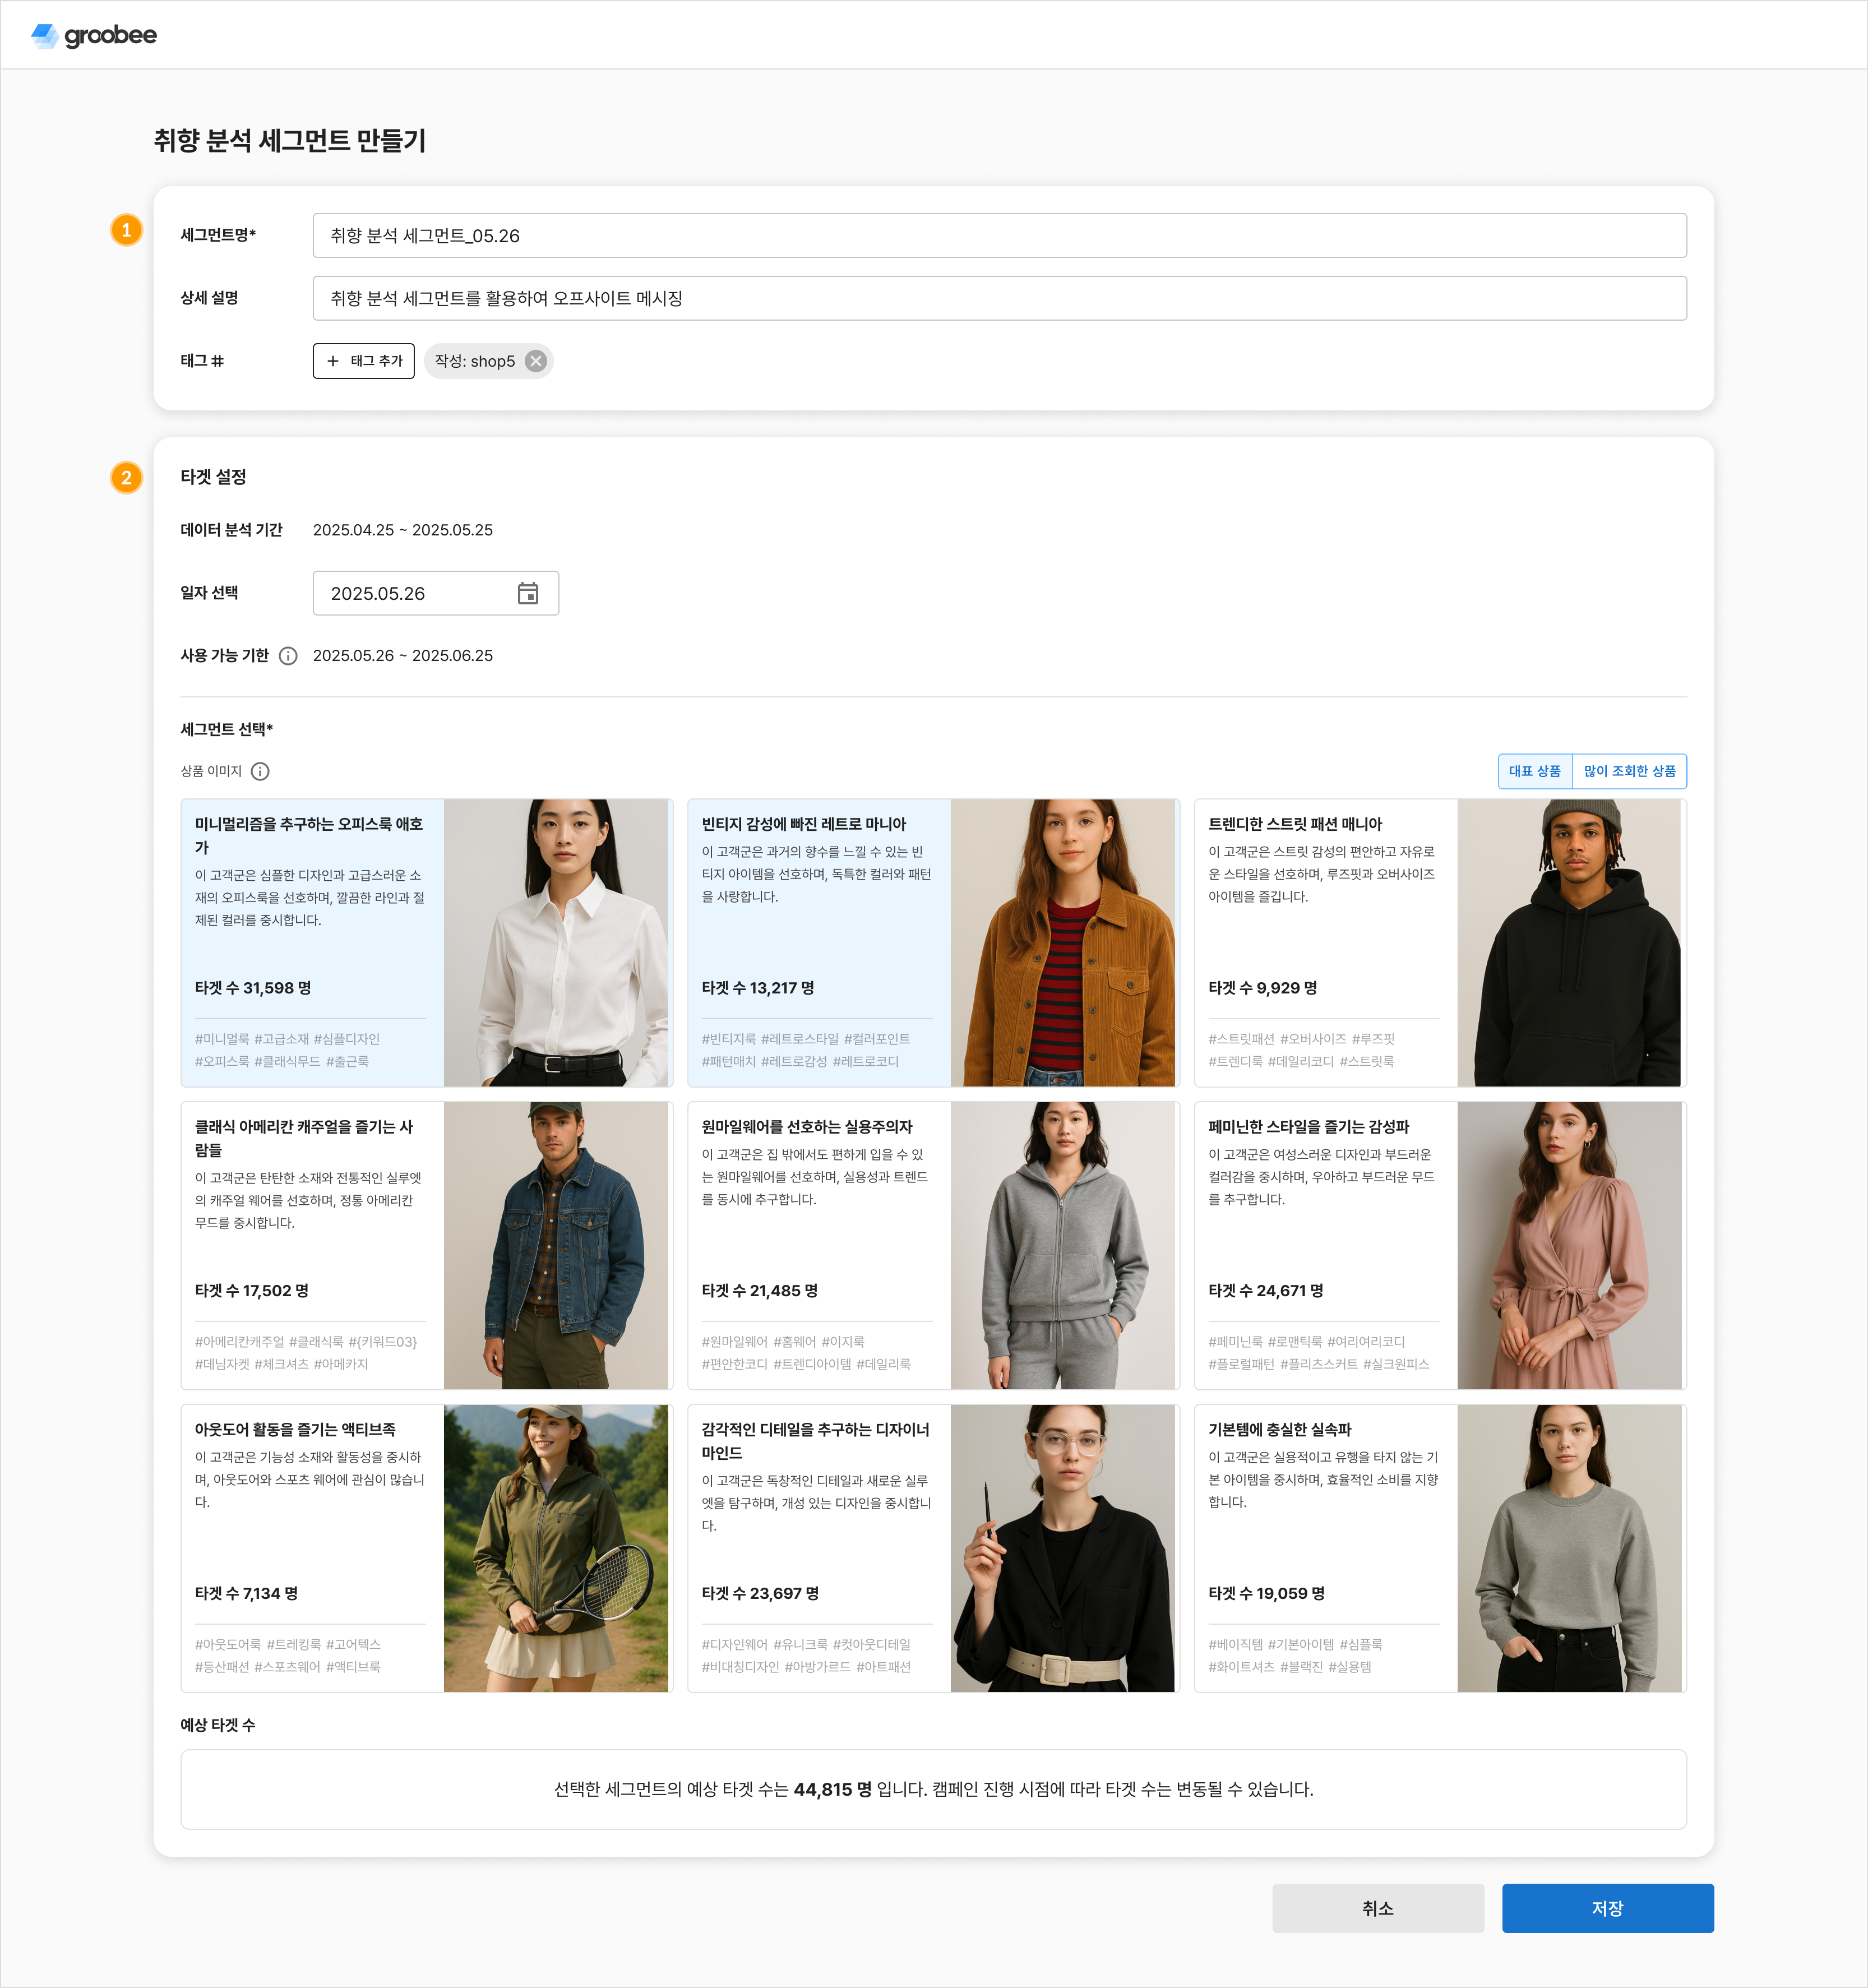Click the 일자 선택 date field

coord(435,593)
